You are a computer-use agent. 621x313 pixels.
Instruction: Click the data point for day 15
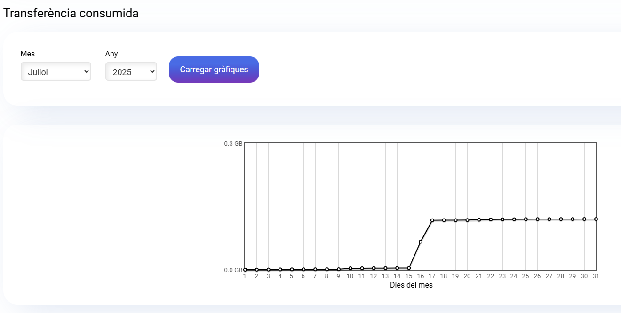(x=409, y=268)
